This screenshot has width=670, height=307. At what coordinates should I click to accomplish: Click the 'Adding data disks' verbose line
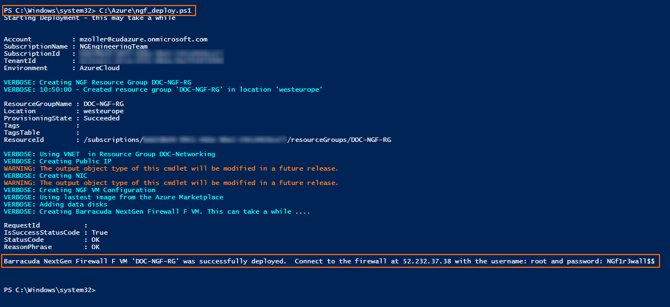click(x=55, y=204)
